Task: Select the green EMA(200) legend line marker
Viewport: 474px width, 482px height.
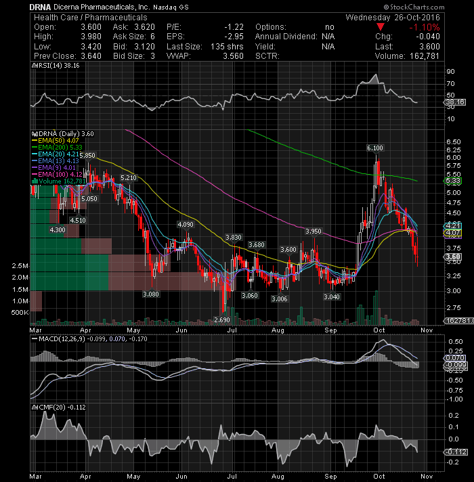Action: point(35,148)
